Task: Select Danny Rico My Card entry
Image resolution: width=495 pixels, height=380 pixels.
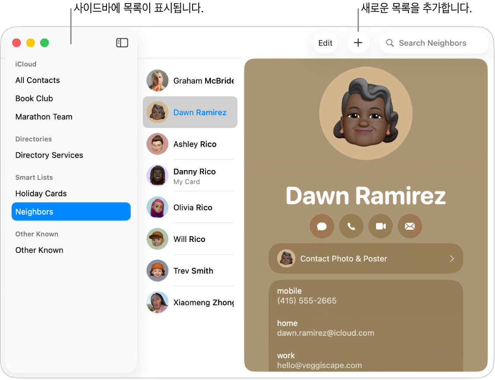Action: [x=190, y=176]
